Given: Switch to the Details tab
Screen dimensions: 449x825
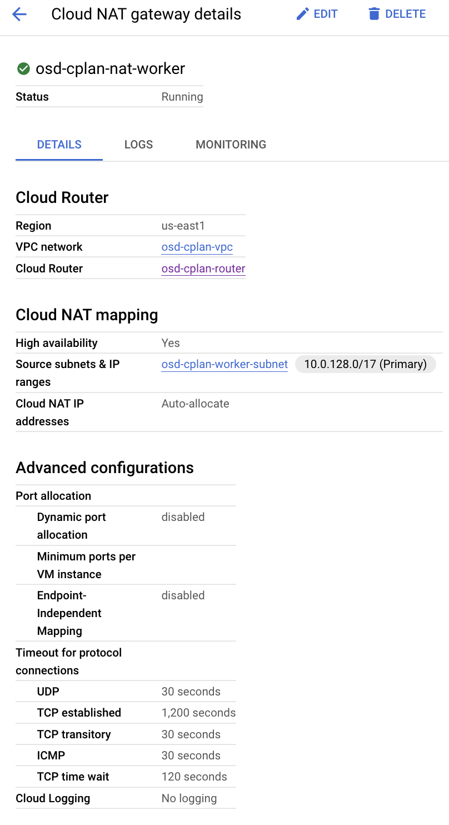Looking at the screenshot, I should coord(59,145).
